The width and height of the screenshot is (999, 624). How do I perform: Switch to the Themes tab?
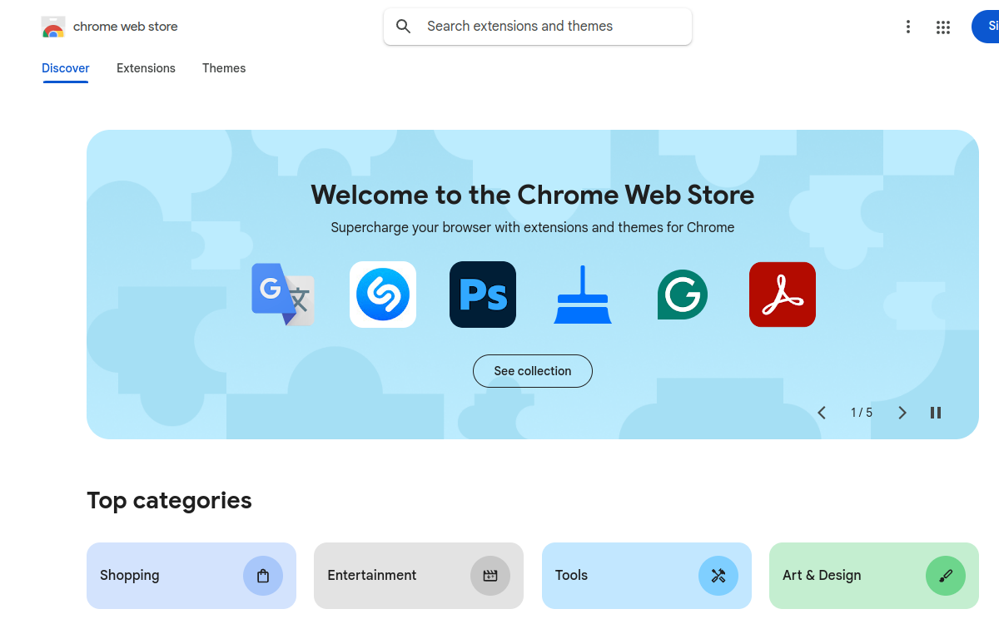(224, 68)
